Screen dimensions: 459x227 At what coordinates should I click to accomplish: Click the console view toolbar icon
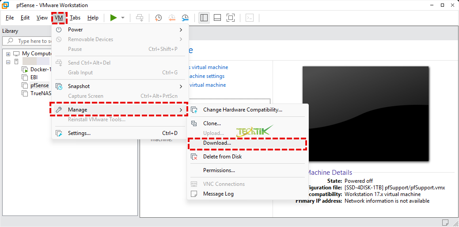click(250, 18)
